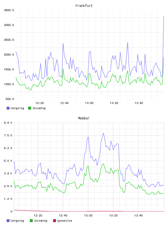Click the 5.0 K y-axis label in Mumbai chart
Screen dimensions: 168x225
click(8, 161)
